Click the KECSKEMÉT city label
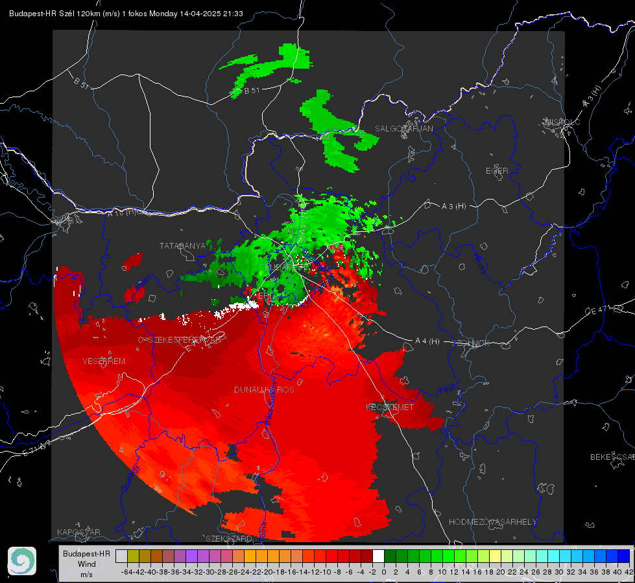The height and width of the screenshot is (583, 635). click(x=390, y=407)
